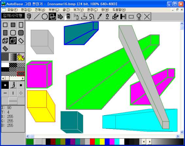Choose the eyedropper color picker tool
The width and height of the screenshot is (185, 146).
click(100, 16)
